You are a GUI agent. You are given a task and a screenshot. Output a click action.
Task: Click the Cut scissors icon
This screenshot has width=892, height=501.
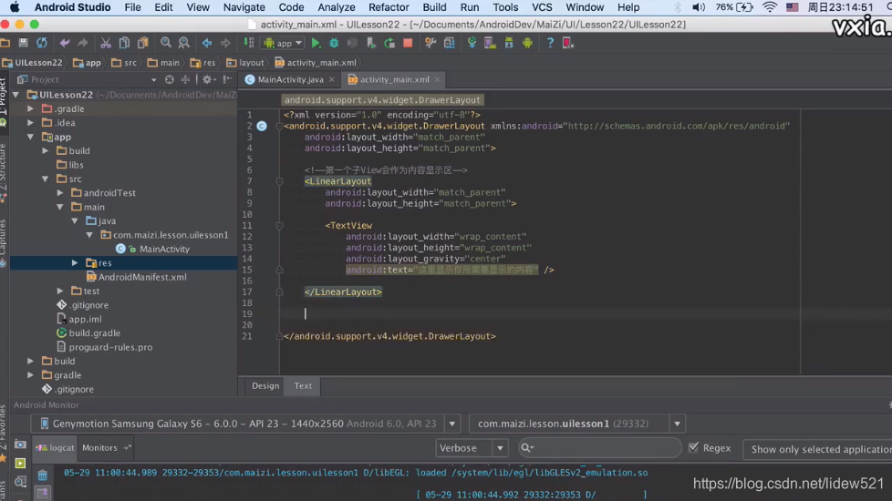106,43
